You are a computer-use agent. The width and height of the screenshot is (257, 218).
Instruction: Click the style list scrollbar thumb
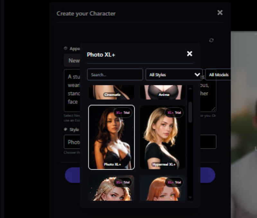tap(190, 112)
